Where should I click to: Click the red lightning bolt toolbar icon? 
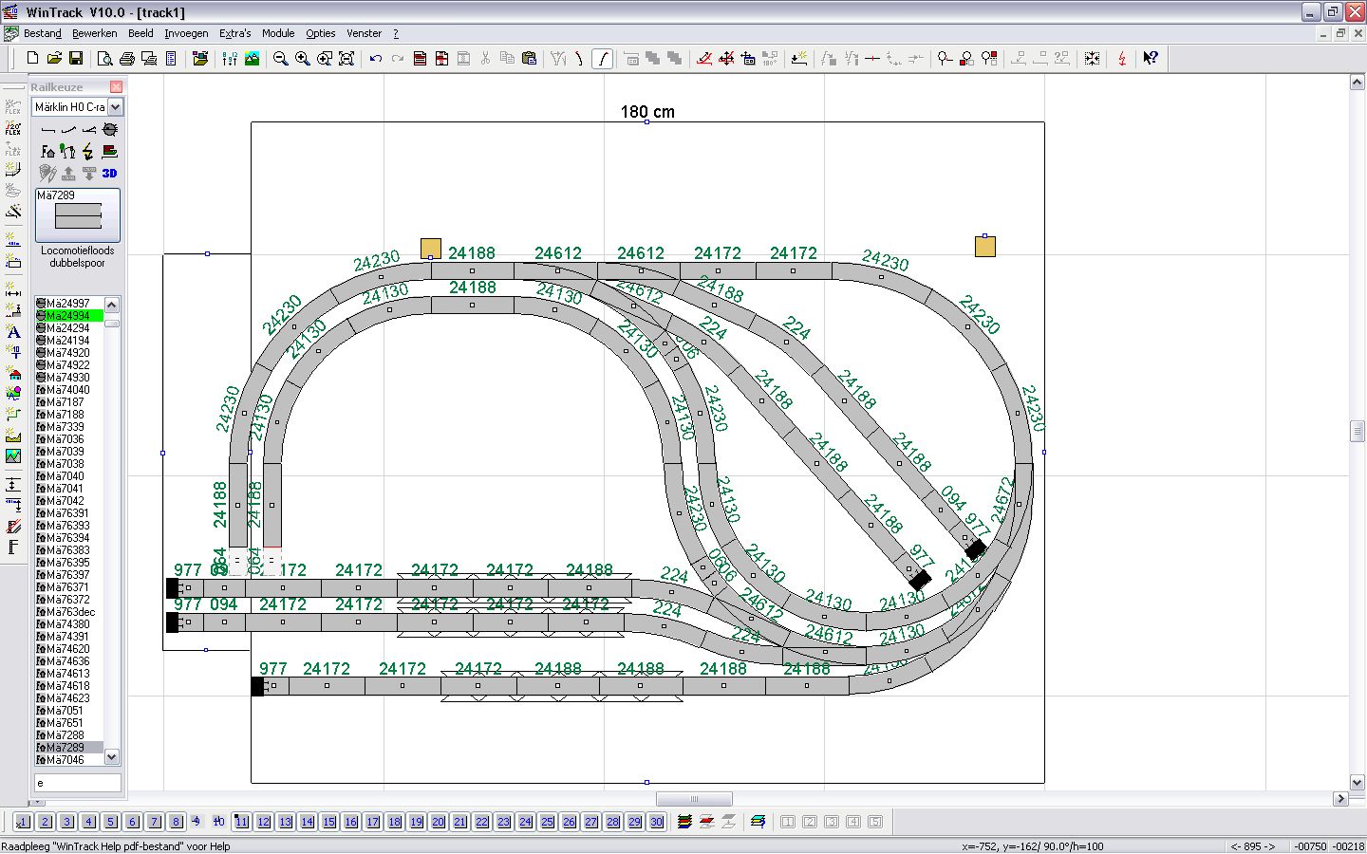[1122, 58]
